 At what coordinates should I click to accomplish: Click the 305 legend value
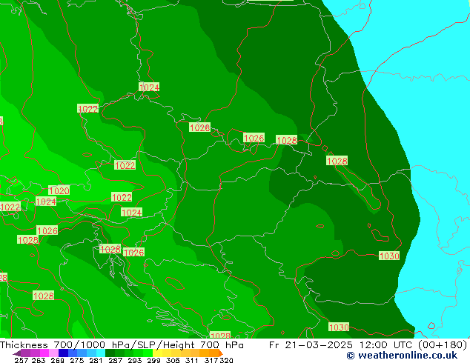(x=173, y=360)
